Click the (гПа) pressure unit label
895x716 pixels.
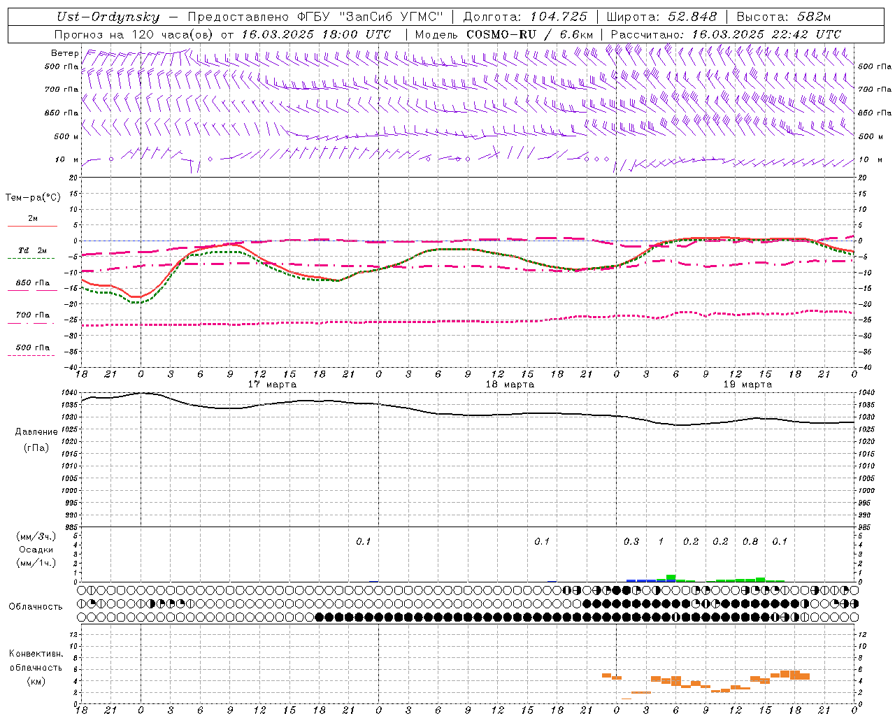(36, 447)
